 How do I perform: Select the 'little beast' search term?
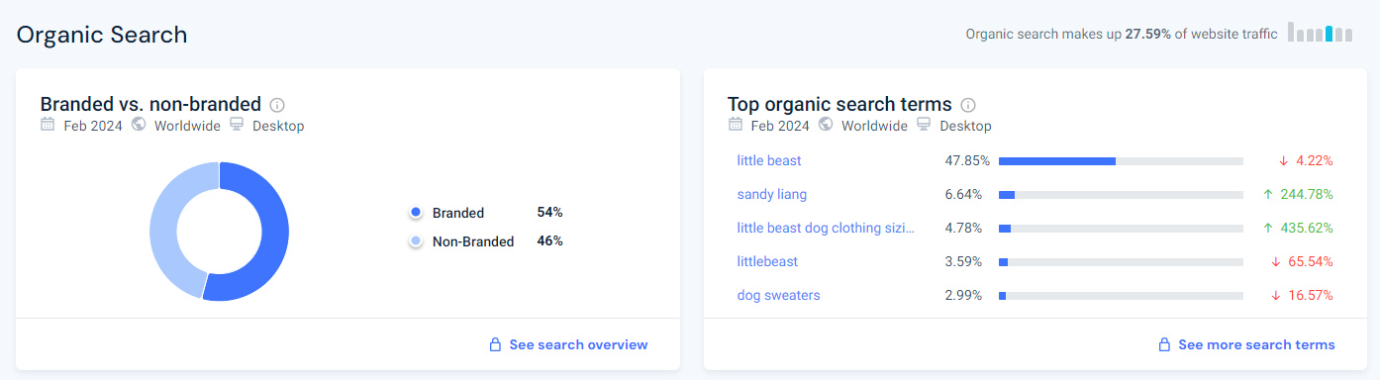click(x=769, y=160)
